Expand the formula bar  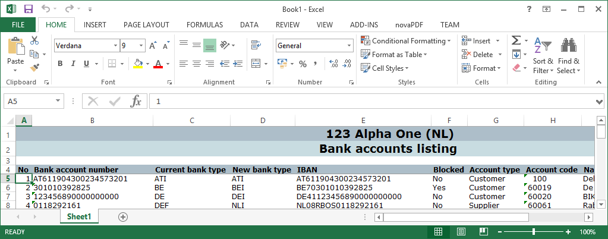600,102
